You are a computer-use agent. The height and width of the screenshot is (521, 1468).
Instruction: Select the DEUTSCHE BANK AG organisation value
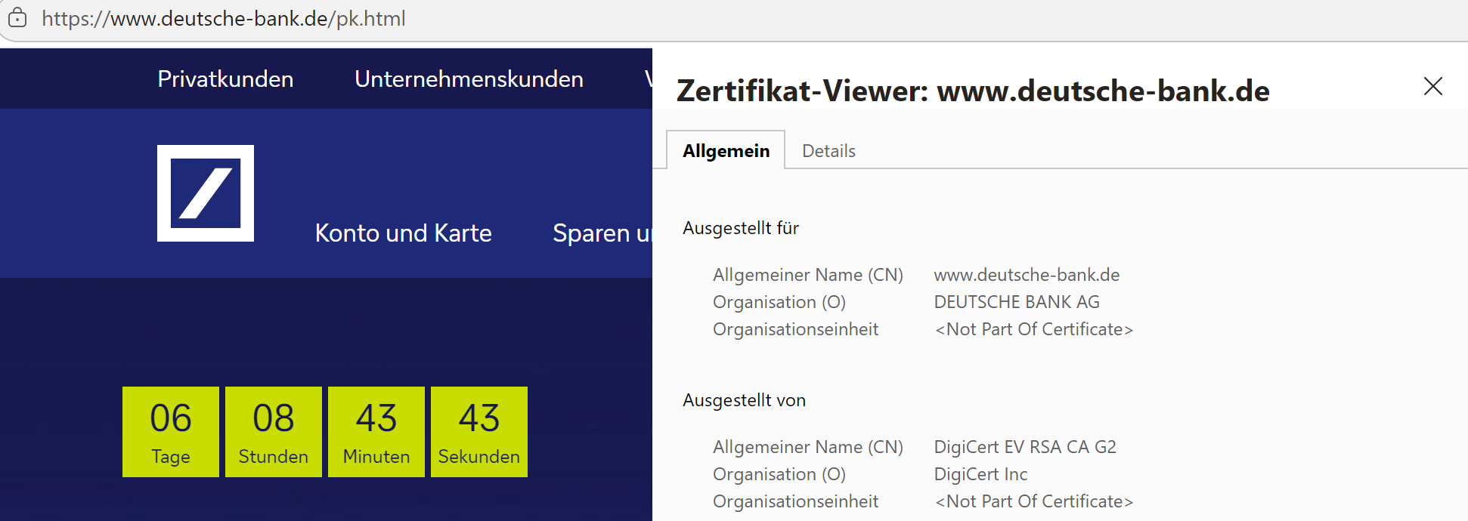point(1017,302)
